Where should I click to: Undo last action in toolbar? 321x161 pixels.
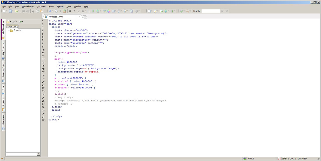coord(23,11)
